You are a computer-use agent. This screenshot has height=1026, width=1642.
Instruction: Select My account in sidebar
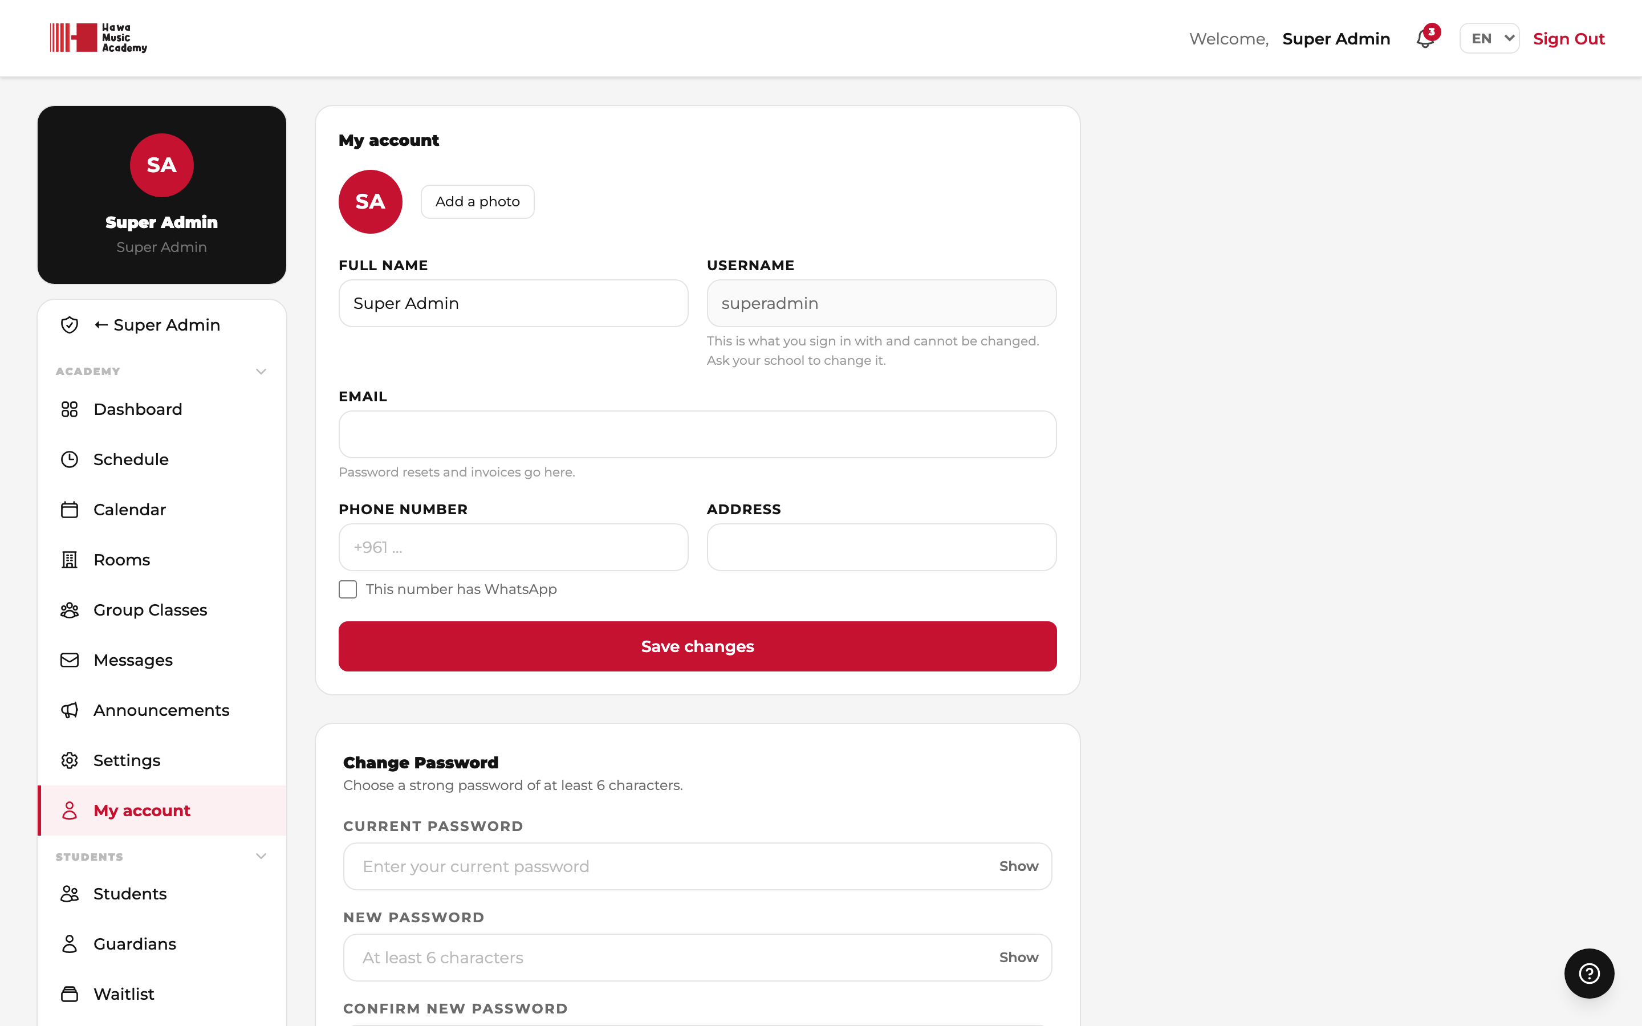pos(161,811)
